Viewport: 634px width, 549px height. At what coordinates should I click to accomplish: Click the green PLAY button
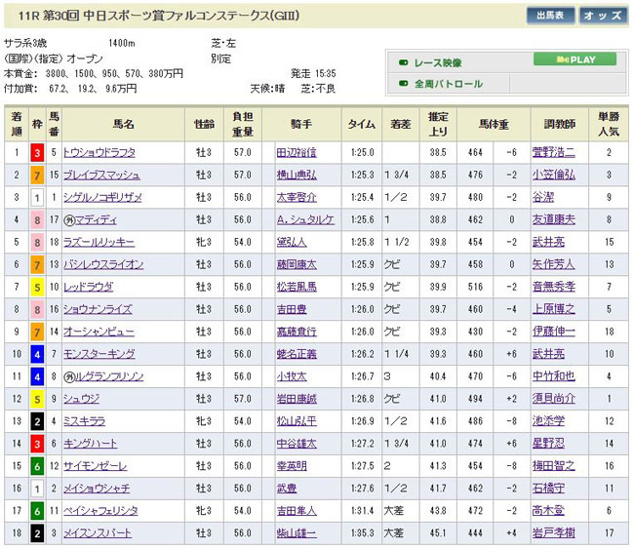click(x=574, y=59)
